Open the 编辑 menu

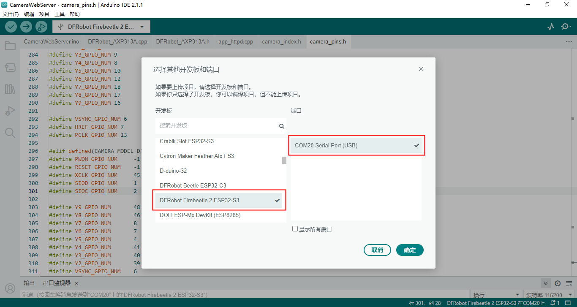click(x=29, y=14)
